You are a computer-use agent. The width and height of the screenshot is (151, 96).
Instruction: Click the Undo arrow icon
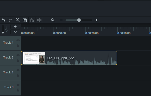pyautogui.click(x=3, y=20)
